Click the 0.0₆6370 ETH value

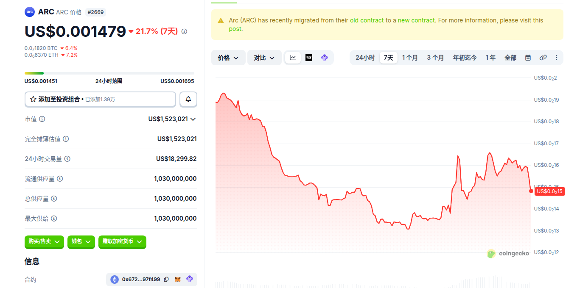[41, 55]
